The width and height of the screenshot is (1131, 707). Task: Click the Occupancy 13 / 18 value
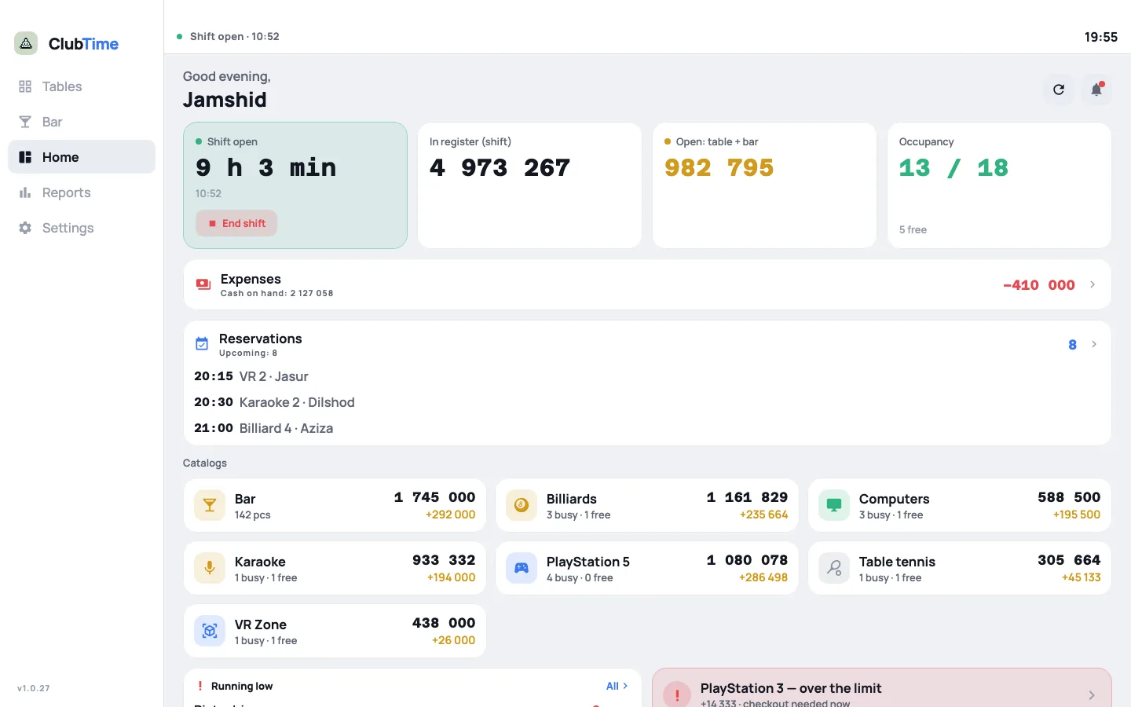[x=953, y=168]
